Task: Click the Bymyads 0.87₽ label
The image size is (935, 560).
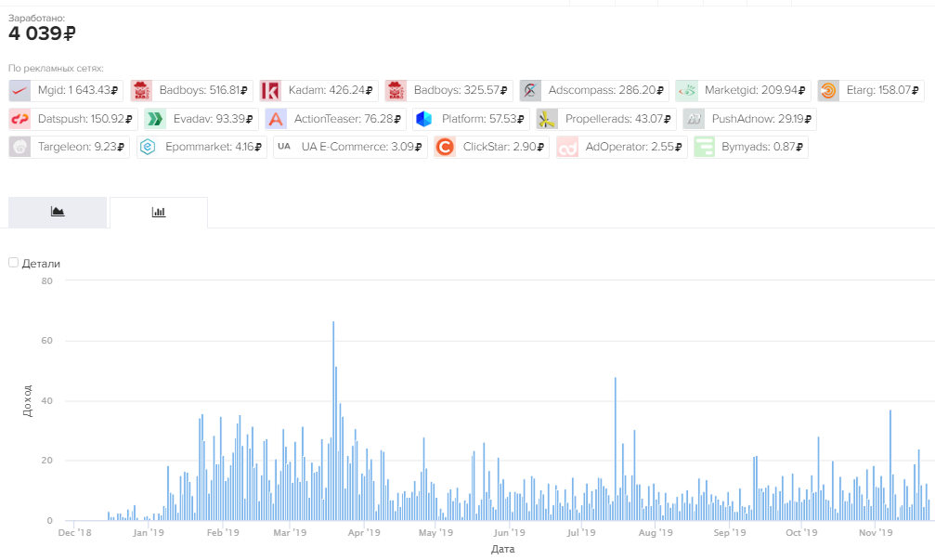Action: 762,147
